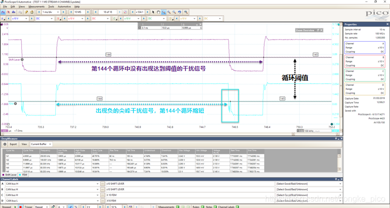Screen dimensions: 390x208
Task: Open Channel D ±10 V range dropdown
Action: (x=194, y=19)
